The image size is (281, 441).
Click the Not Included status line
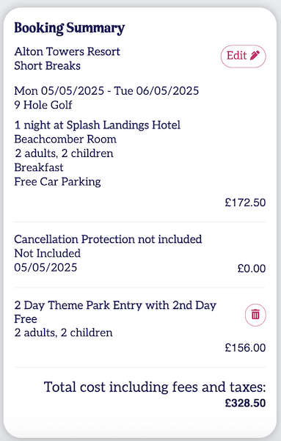[48, 253]
